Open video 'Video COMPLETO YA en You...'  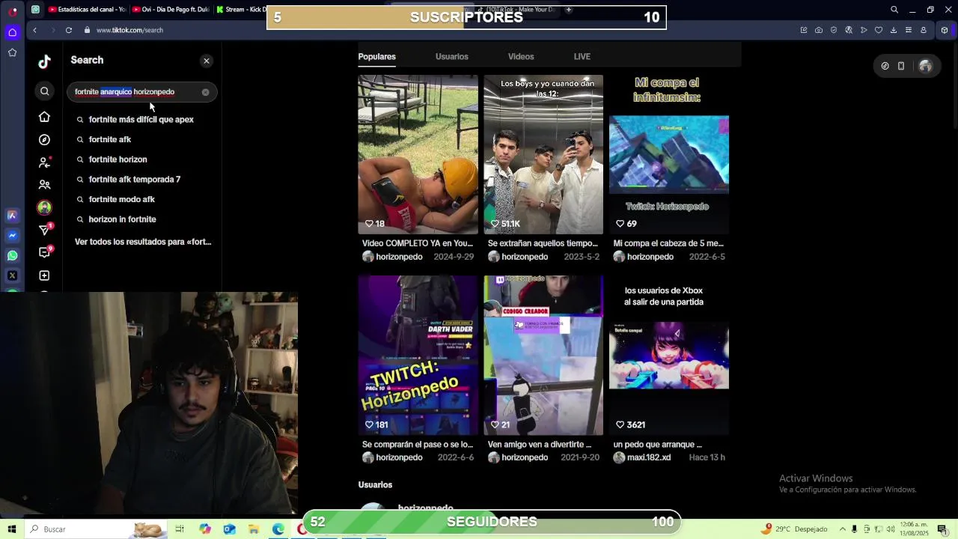(418, 154)
